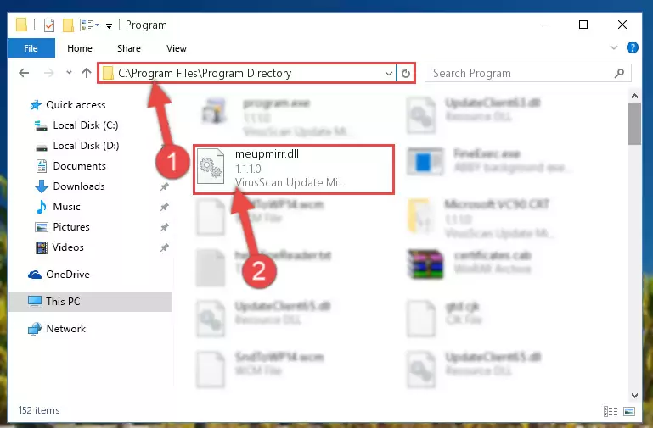Open the Customize Quick Access Toolbar dropdown
Screen dimensions: 653x428
(109, 26)
